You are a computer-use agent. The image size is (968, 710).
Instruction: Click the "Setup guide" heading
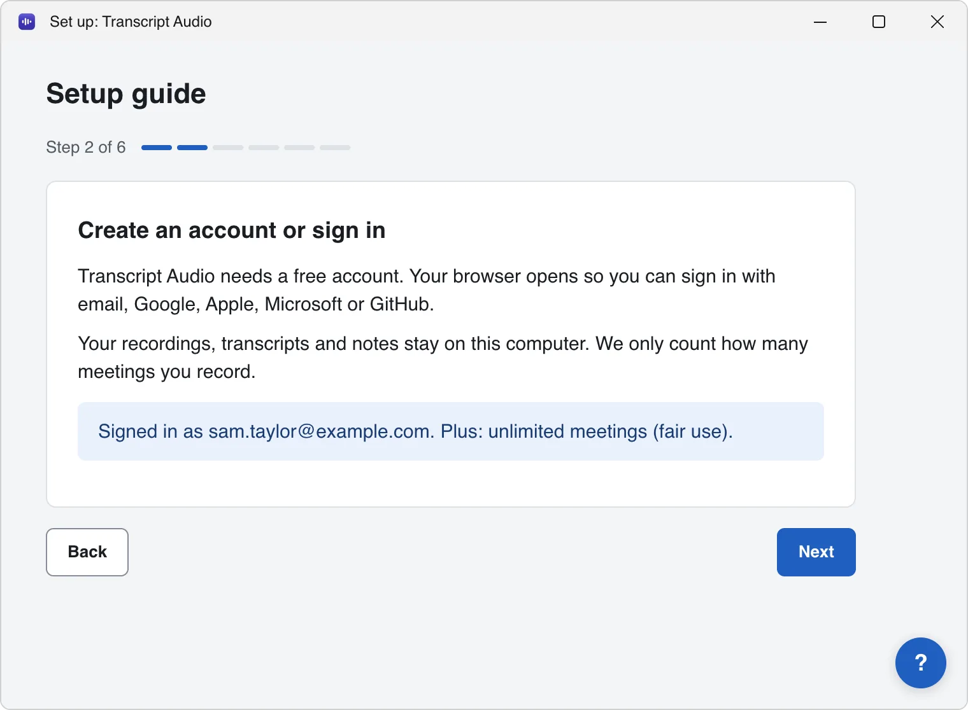(x=126, y=94)
